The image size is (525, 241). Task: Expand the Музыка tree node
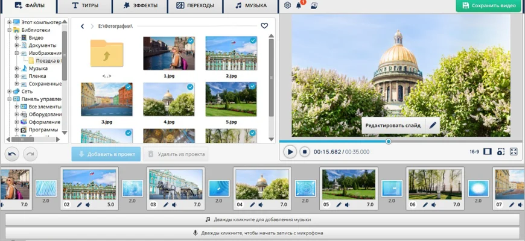pos(17,69)
